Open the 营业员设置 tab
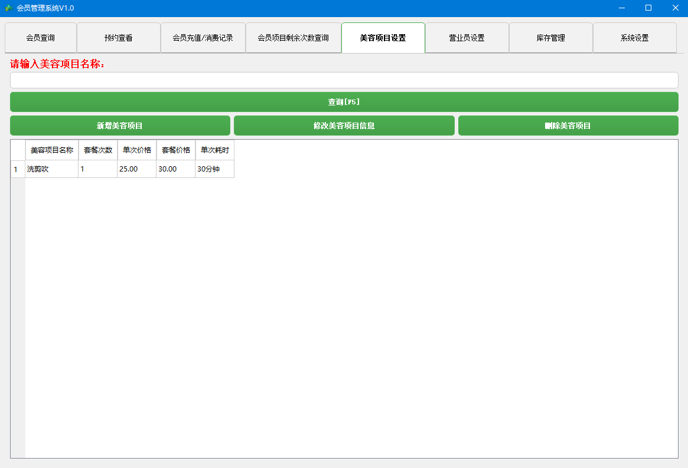The width and height of the screenshot is (688, 468). point(467,37)
